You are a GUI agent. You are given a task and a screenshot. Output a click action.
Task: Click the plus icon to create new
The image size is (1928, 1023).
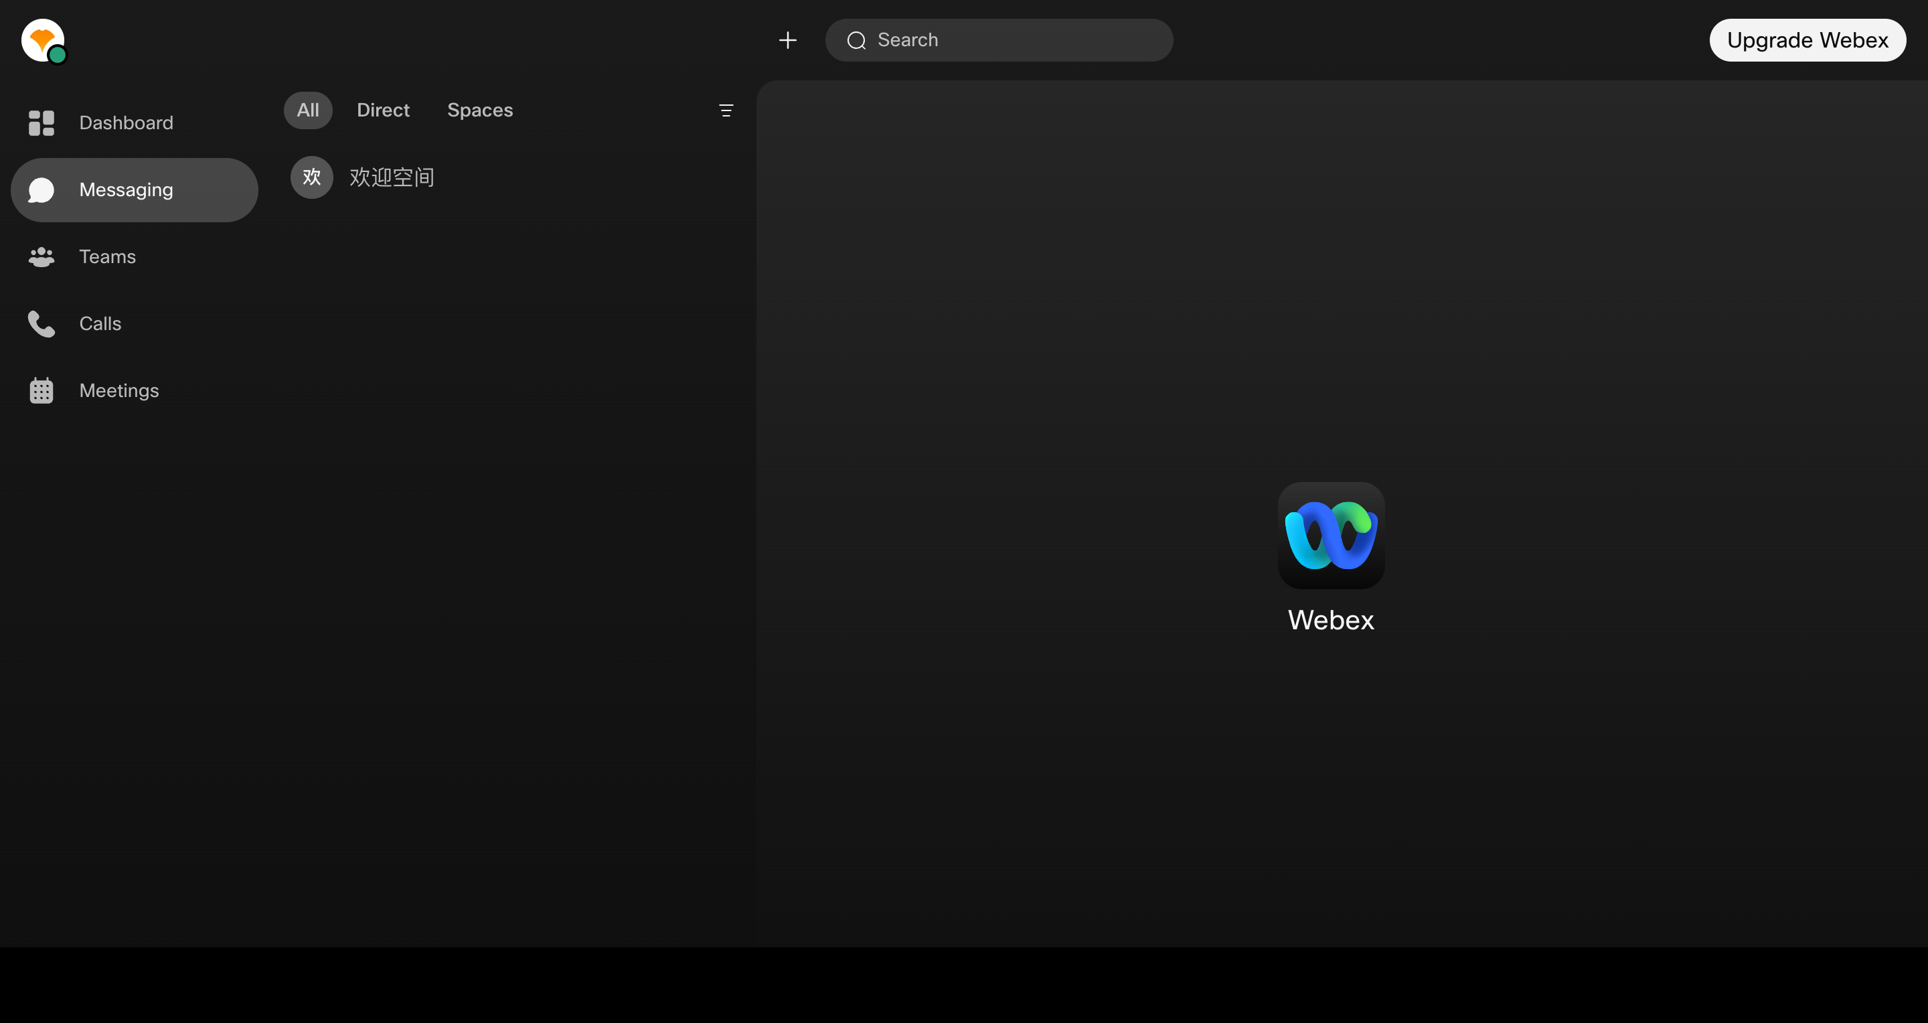click(x=787, y=40)
